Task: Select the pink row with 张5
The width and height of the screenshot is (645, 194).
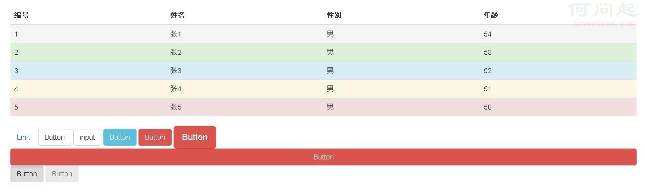Action: click(323, 107)
